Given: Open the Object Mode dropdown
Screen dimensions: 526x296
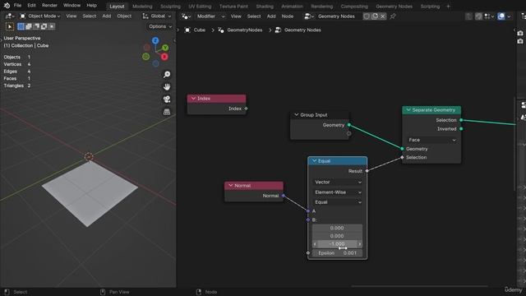Looking at the screenshot, I should point(40,16).
